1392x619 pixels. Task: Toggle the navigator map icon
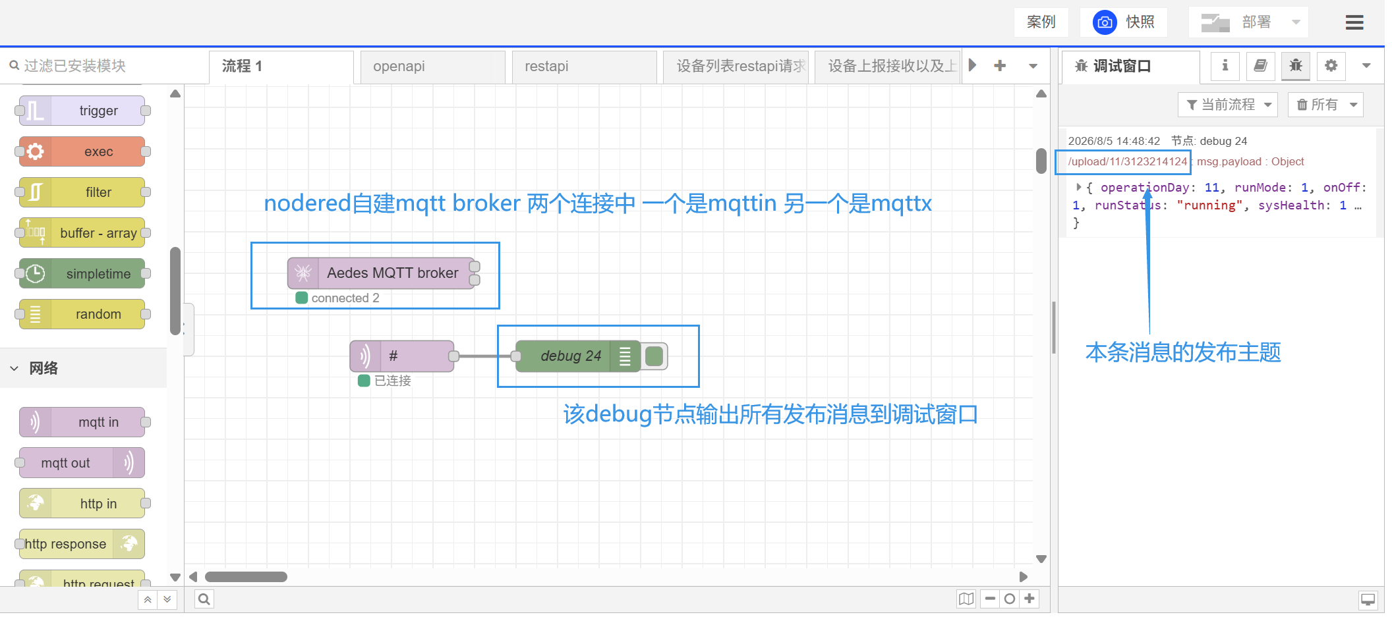[x=966, y=599]
